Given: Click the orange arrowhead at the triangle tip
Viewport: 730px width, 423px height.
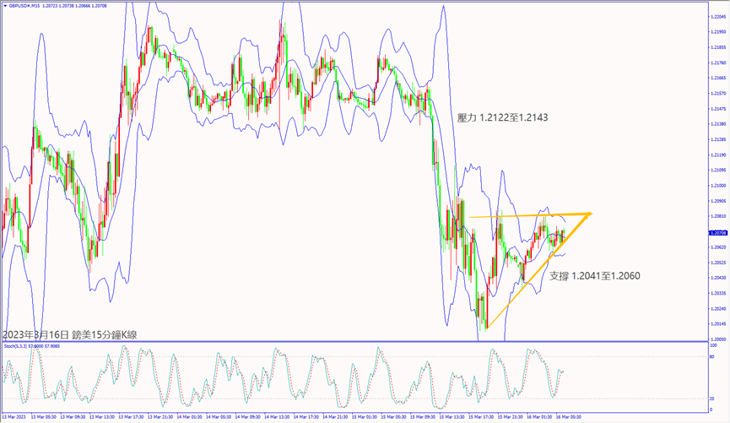Looking at the screenshot, I should click(x=588, y=214).
